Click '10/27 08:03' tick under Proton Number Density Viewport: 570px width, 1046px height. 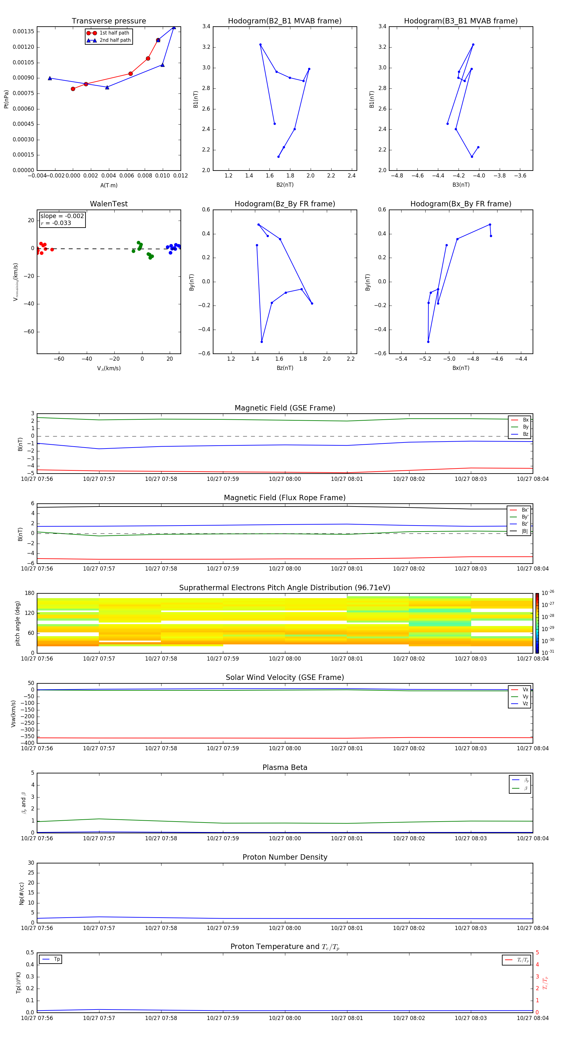click(471, 928)
